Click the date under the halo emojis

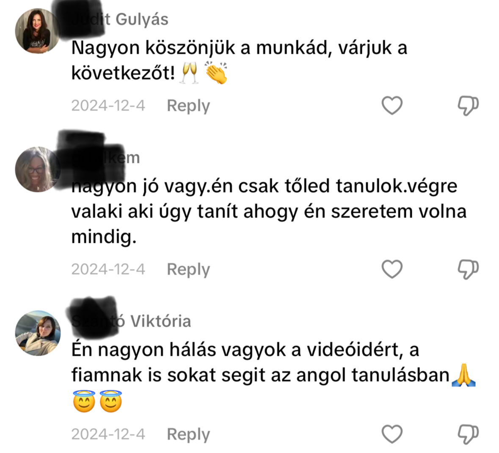coord(108,434)
